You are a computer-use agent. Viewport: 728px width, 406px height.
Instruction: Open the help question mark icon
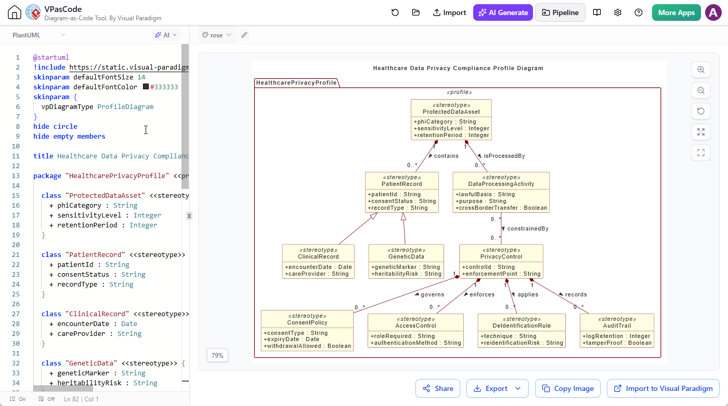click(639, 12)
